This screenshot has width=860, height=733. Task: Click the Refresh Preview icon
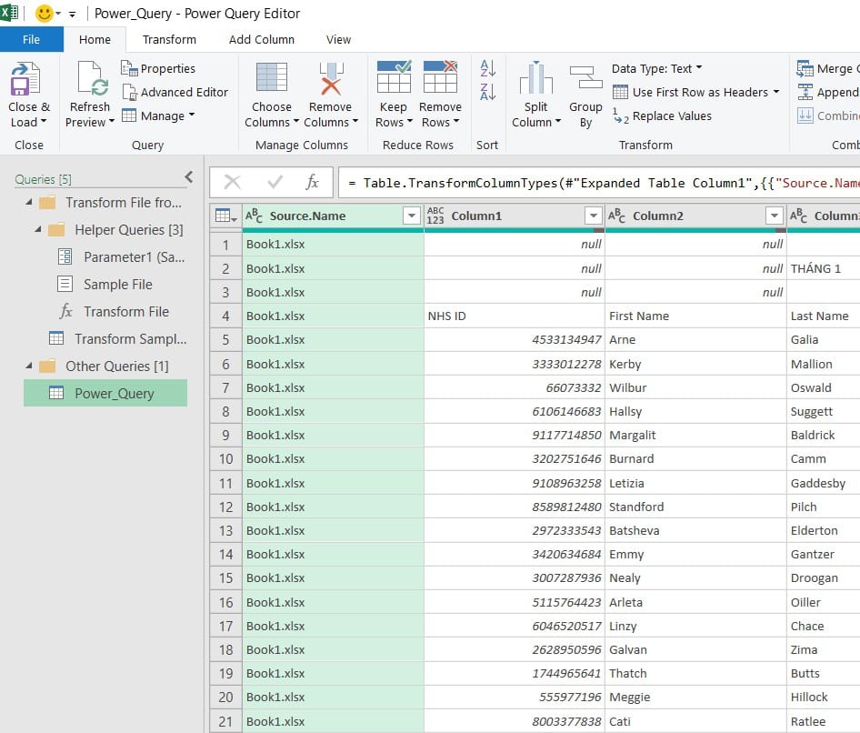pyautogui.click(x=92, y=78)
